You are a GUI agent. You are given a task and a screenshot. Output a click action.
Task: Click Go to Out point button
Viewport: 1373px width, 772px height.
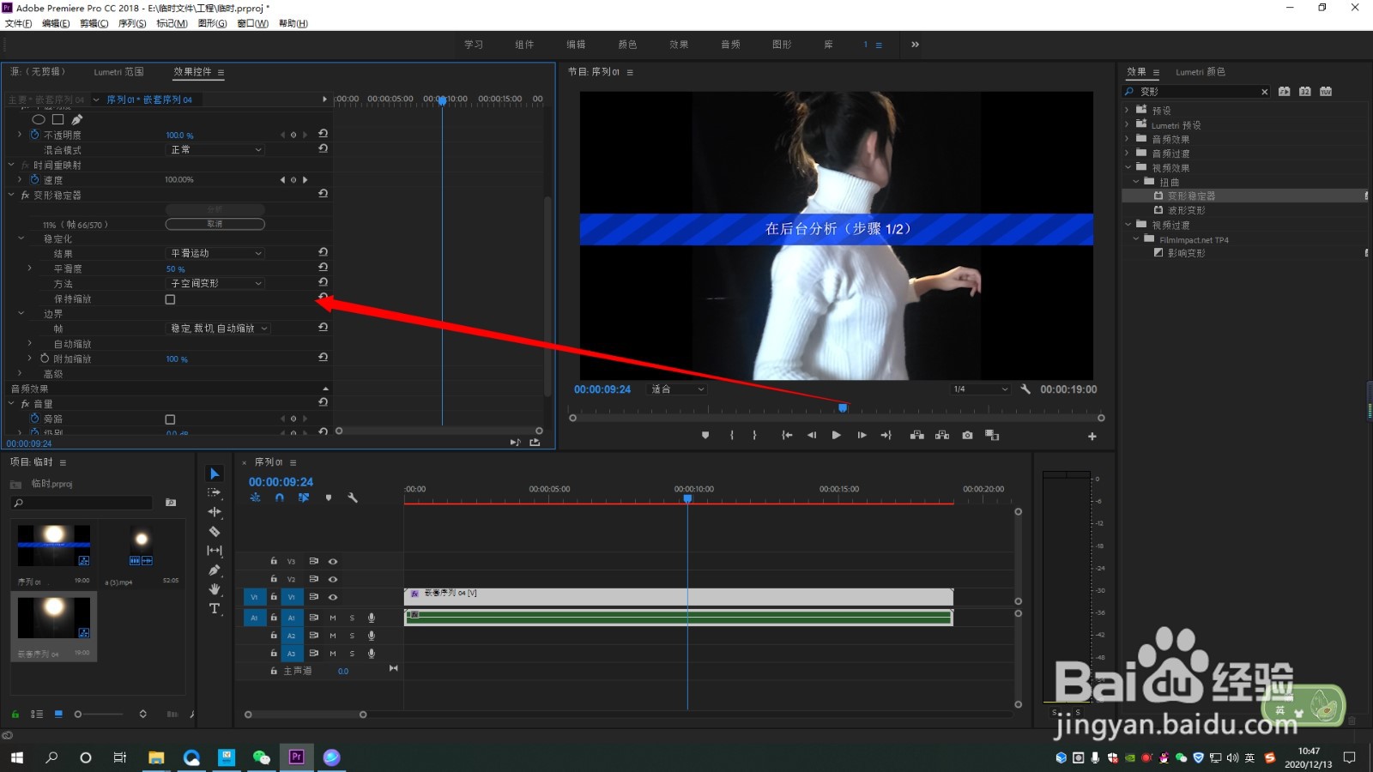pos(886,436)
